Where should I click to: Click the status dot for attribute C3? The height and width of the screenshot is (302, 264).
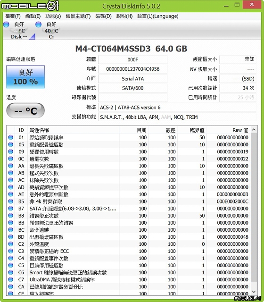tap(11, 251)
